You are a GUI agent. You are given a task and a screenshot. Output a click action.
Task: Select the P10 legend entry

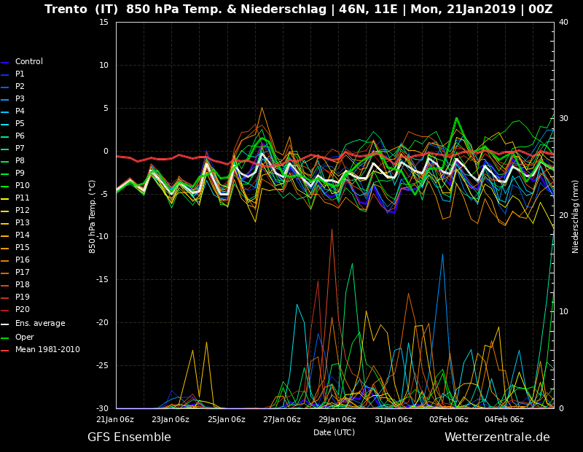pos(15,186)
